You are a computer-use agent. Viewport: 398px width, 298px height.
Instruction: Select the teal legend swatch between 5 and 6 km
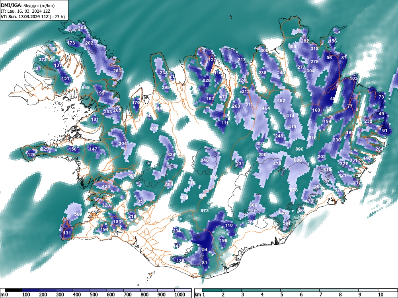(290, 290)
